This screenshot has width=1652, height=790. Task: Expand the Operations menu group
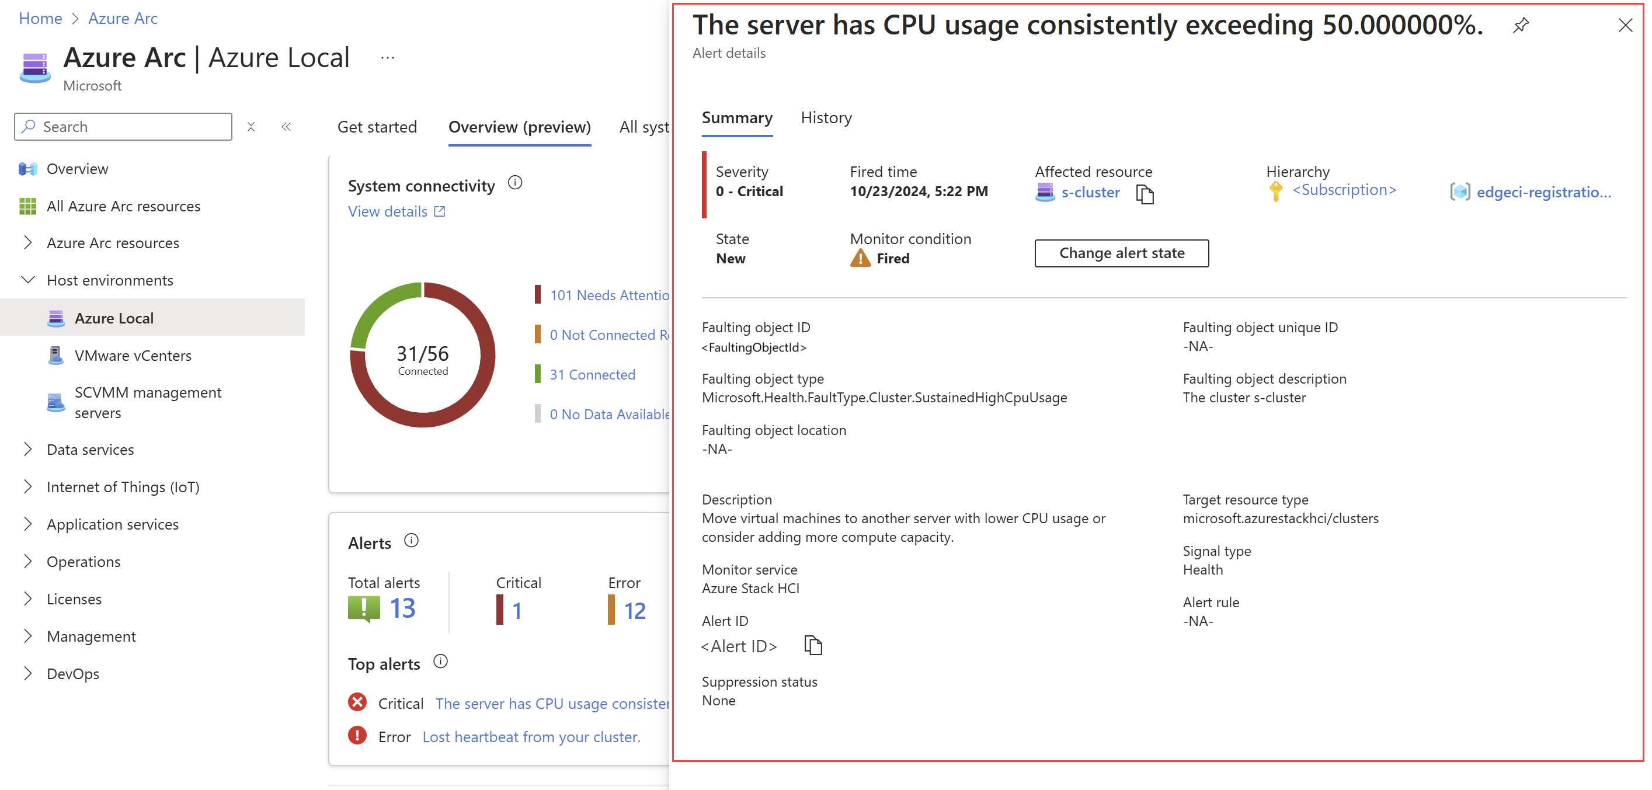[27, 562]
